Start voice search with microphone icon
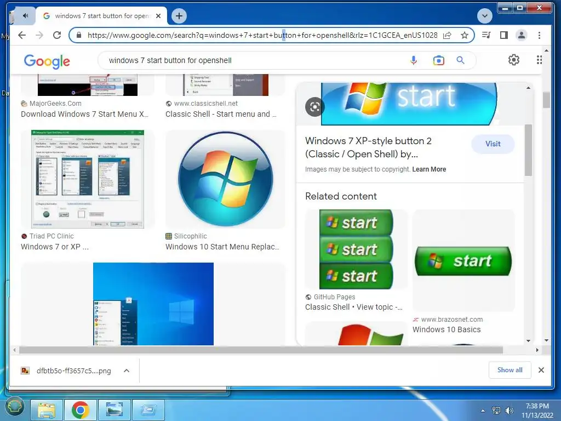This screenshot has width=561, height=421. pyautogui.click(x=413, y=60)
